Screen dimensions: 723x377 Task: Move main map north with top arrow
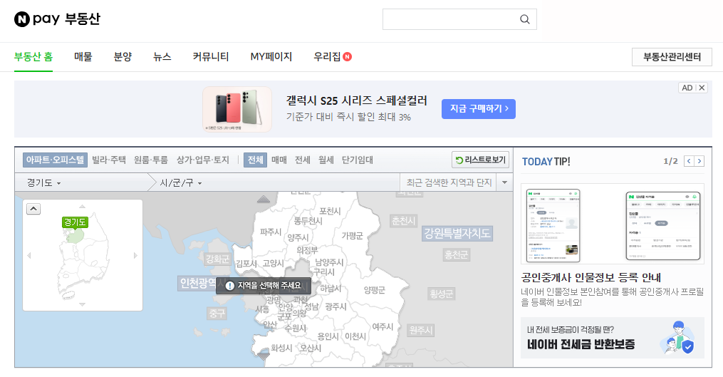click(x=264, y=199)
